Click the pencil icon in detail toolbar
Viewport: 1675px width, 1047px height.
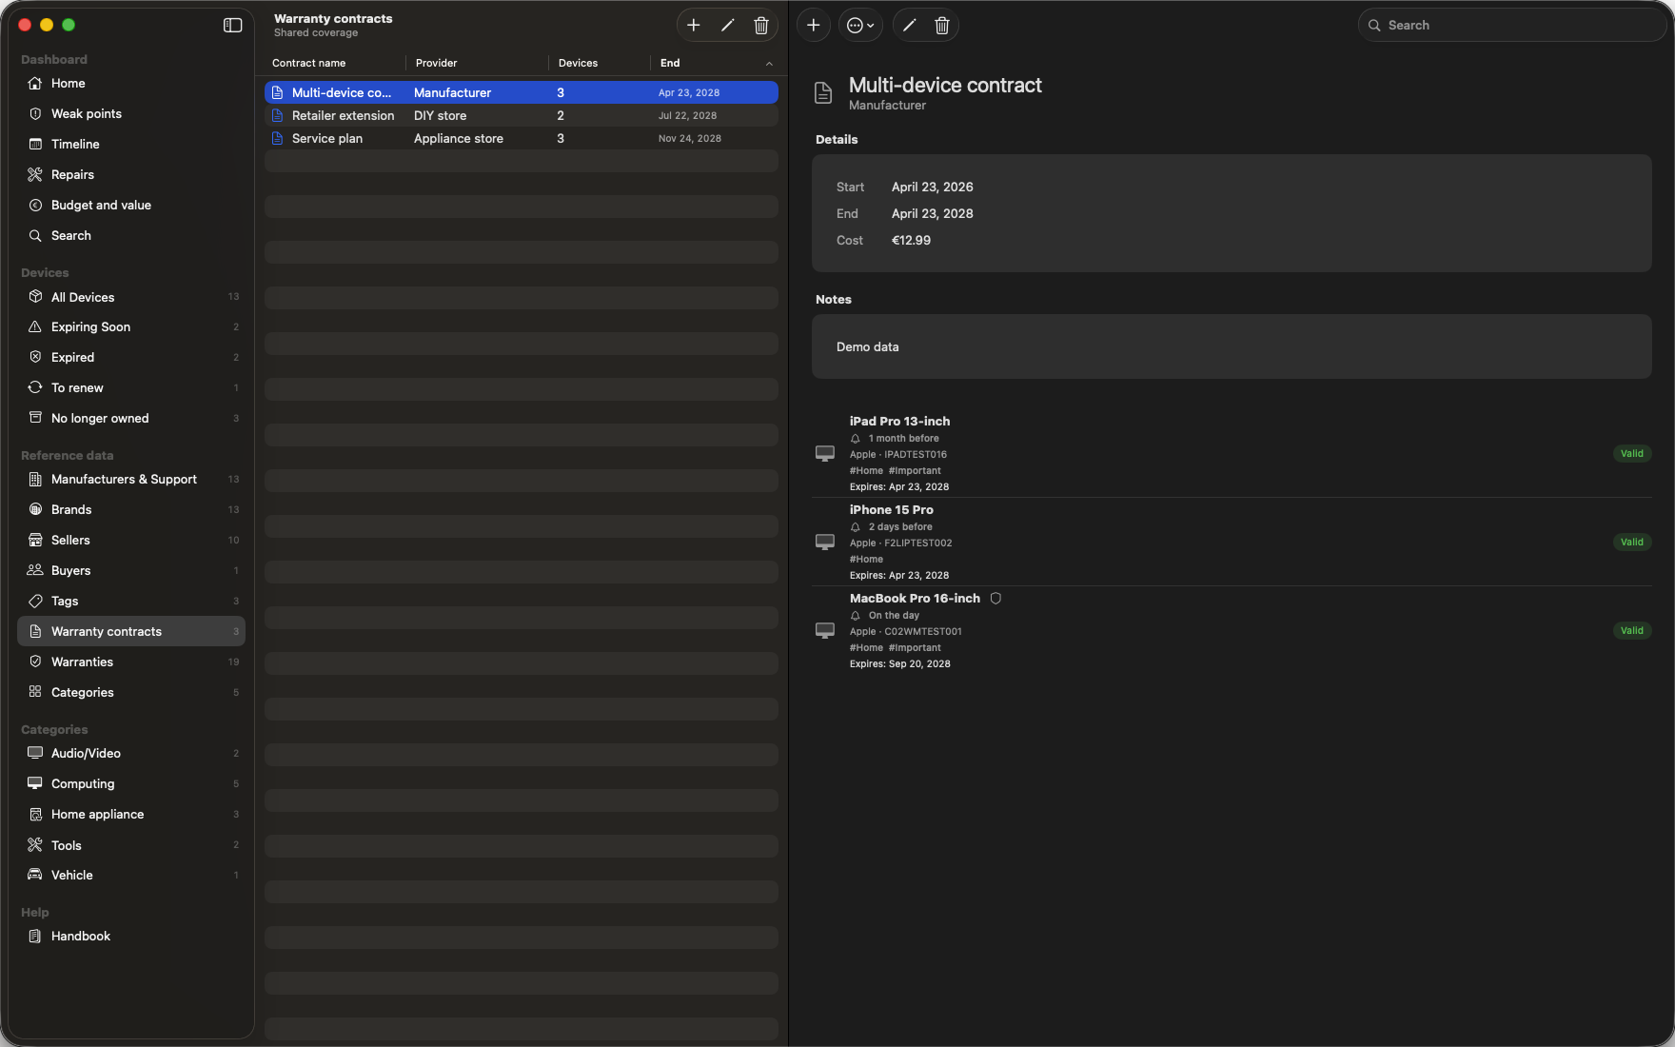tap(910, 26)
